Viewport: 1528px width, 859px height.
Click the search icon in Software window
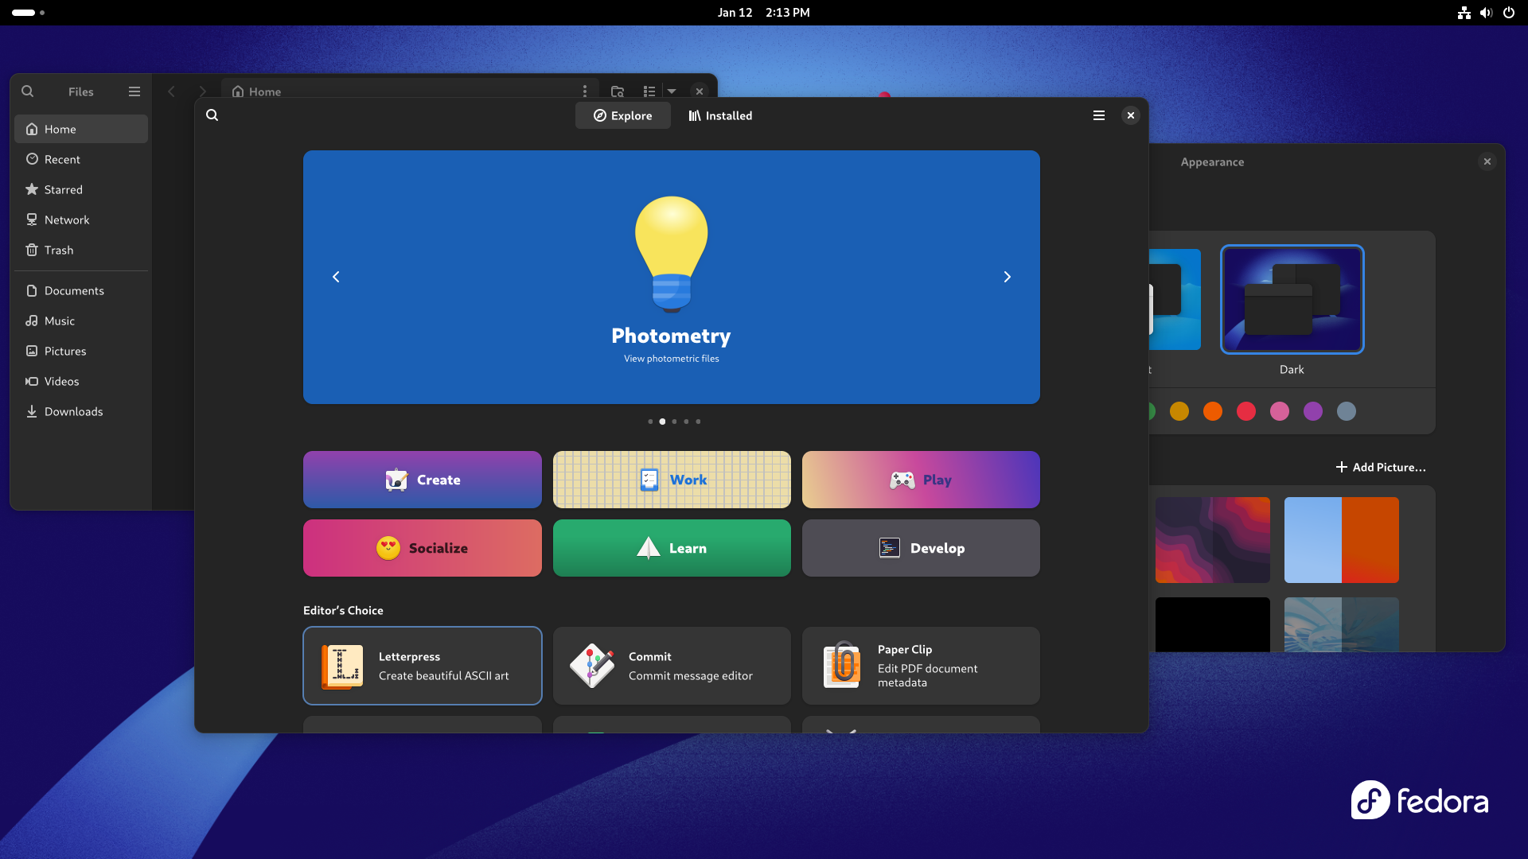point(212,115)
